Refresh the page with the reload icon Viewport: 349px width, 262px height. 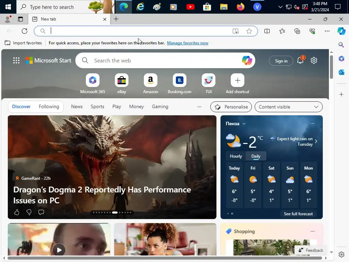pyautogui.click(x=25, y=31)
